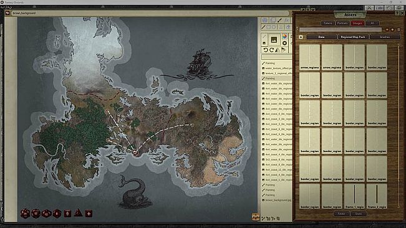The height and width of the screenshot is (228, 406).
Task: Click the add image layer icon at the panel bottom
Action: (x=268, y=219)
